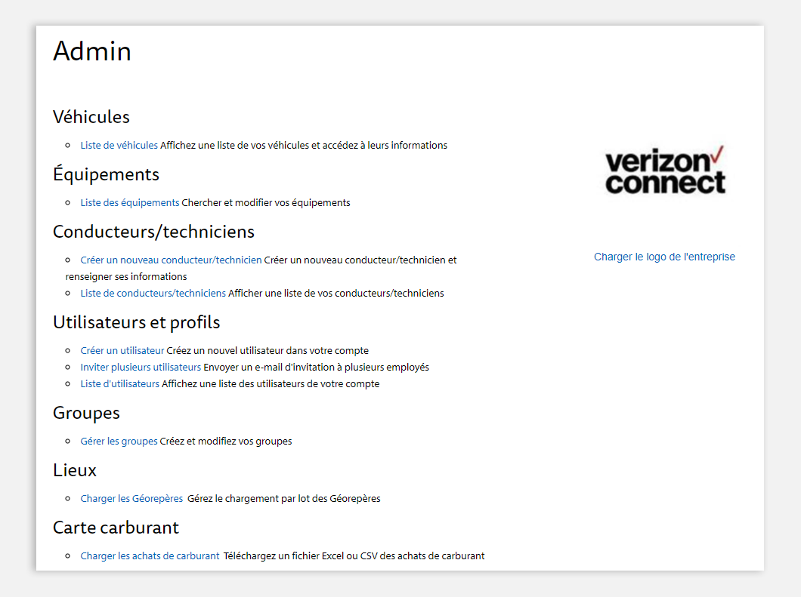The width and height of the screenshot is (801, 597).
Task: Click the Équipements section heading
Action: [x=107, y=174]
